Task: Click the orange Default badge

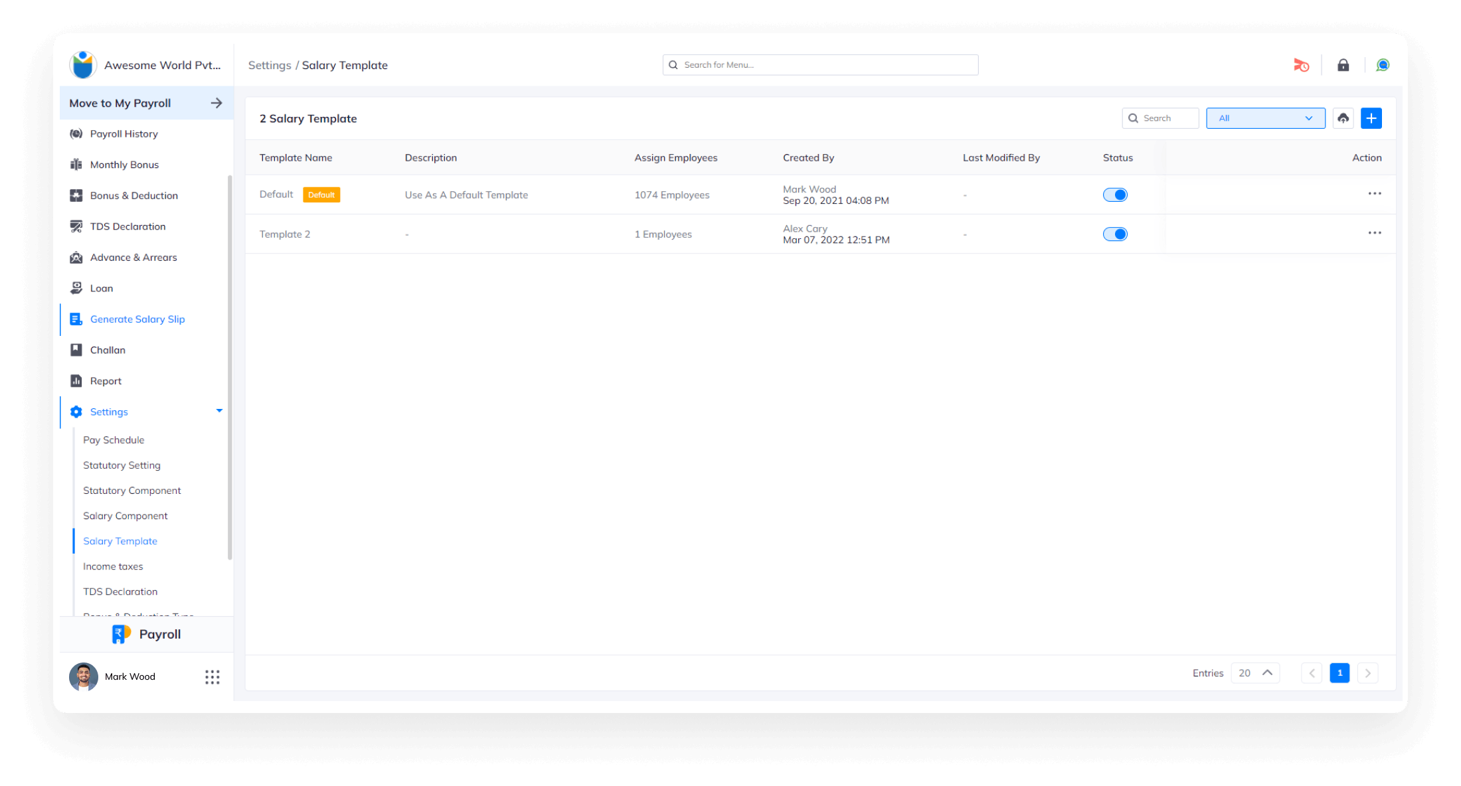Action: click(321, 195)
